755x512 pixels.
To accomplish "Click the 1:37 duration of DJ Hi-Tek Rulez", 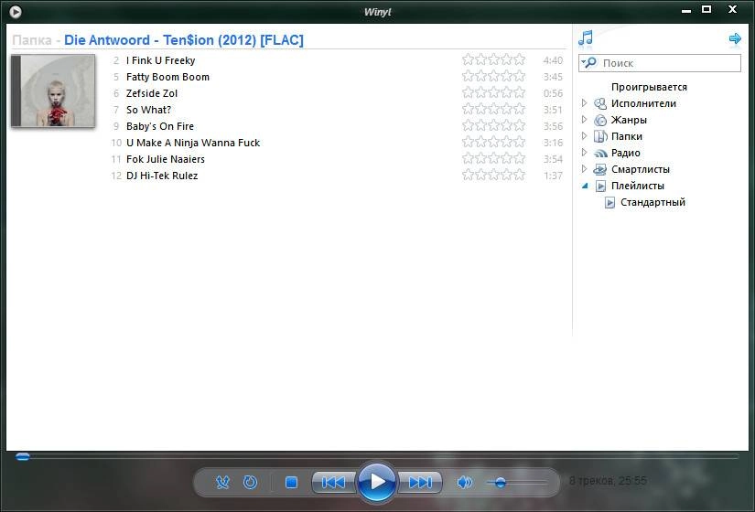I will [554, 176].
